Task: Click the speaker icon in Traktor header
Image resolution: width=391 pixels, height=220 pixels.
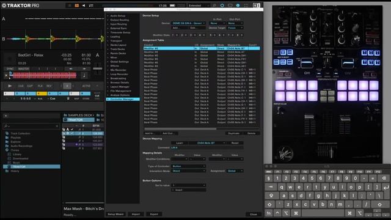Action: click(84, 5)
